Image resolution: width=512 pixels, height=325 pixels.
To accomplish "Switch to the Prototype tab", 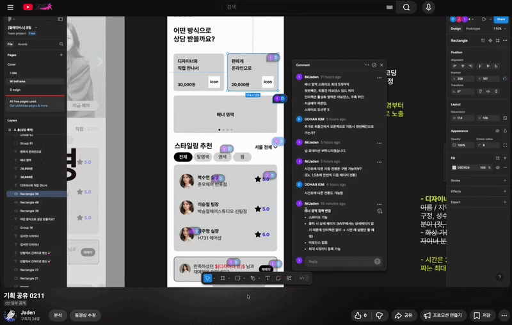I will point(473,29).
